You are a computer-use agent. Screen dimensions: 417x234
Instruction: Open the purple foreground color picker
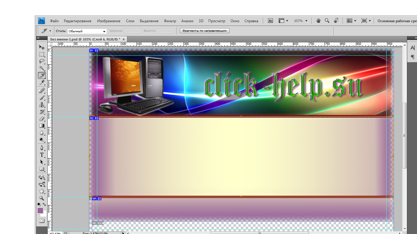coord(40,210)
